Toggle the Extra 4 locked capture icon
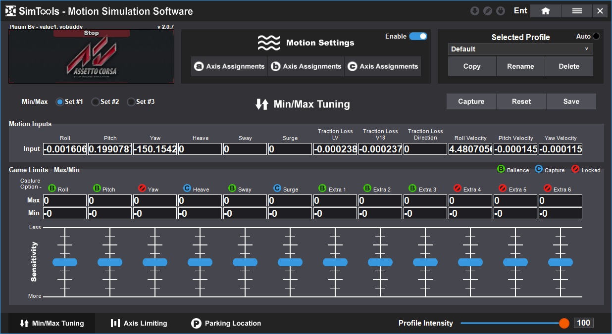This screenshot has width=612, height=334. (458, 189)
